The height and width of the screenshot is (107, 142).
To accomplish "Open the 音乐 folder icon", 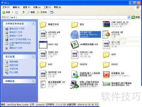I will [74, 25].
